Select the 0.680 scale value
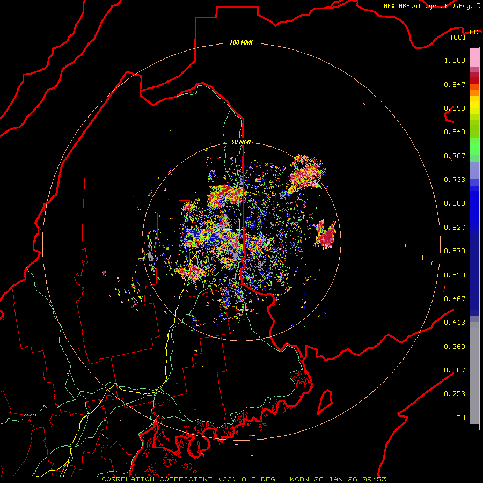 pos(455,203)
